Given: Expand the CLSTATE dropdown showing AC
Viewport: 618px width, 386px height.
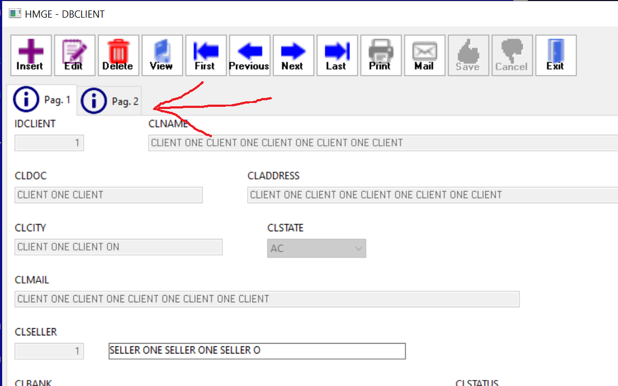Looking at the screenshot, I should point(316,248).
